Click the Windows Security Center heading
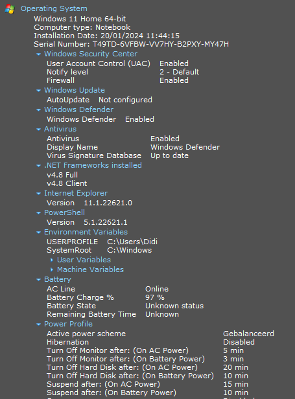The width and height of the screenshot is (295, 399). point(91,54)
